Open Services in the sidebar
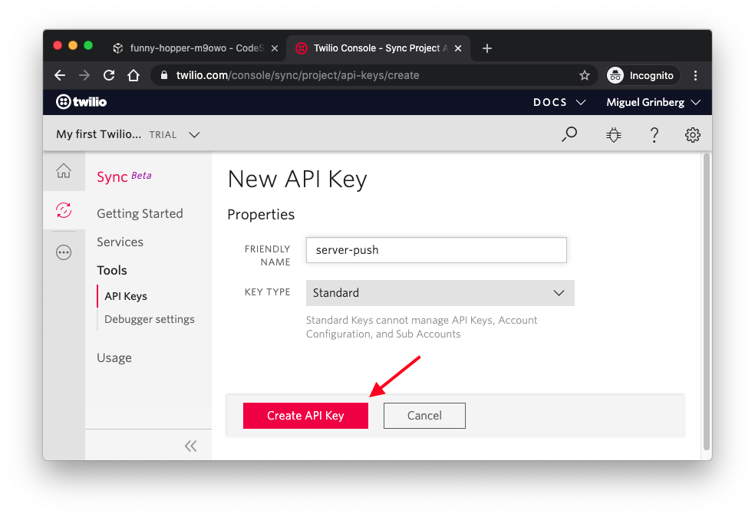 click(120, 242)
